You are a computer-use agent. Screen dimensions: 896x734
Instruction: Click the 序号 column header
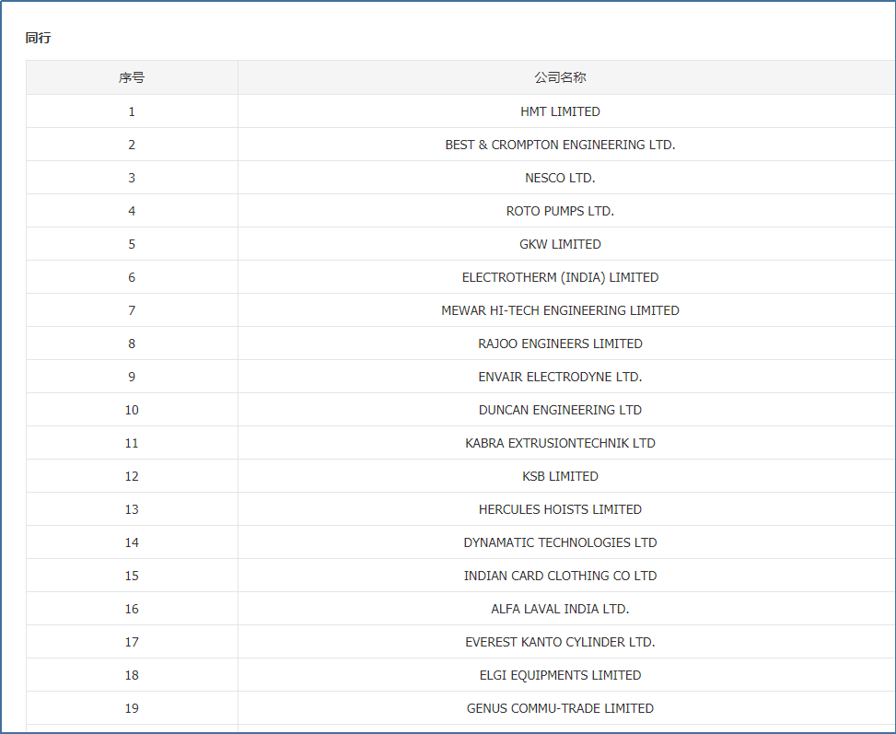[132, 77]
